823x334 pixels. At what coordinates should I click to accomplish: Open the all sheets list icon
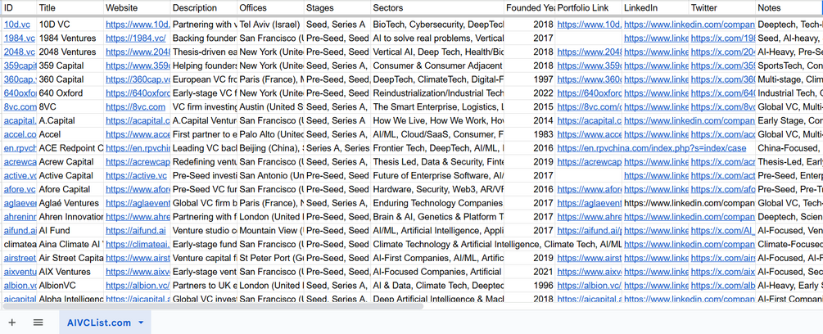(38, 323)
